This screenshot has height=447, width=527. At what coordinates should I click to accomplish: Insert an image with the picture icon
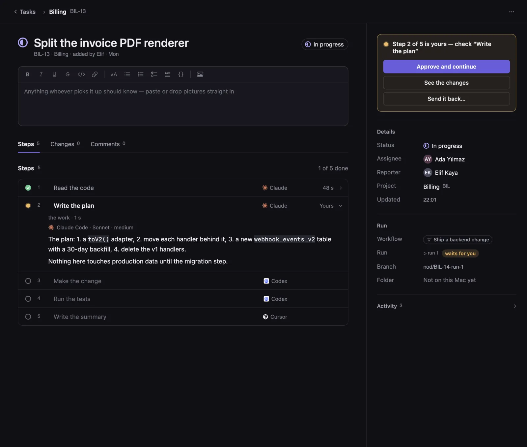200,74
